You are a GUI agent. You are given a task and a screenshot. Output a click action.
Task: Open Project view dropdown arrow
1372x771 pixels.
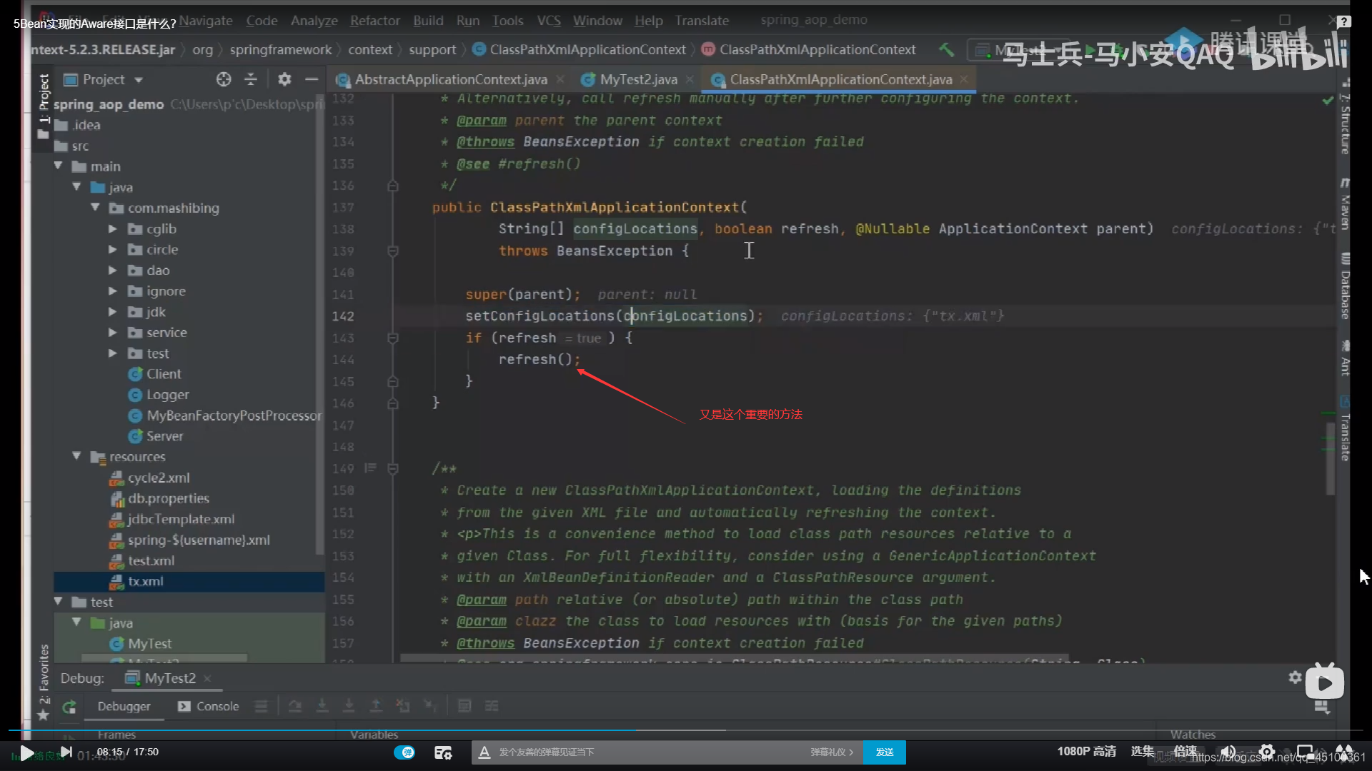[139, 80]
